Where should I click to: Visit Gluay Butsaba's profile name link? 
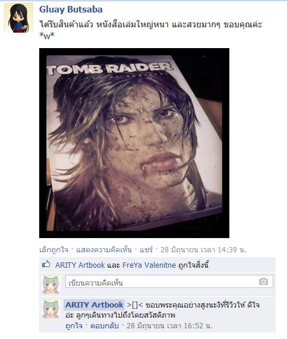click(x=71, y=9)
